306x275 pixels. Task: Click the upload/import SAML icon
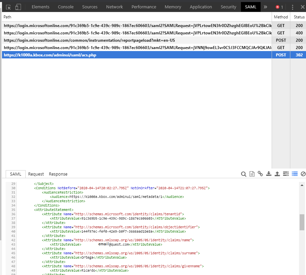277,174
